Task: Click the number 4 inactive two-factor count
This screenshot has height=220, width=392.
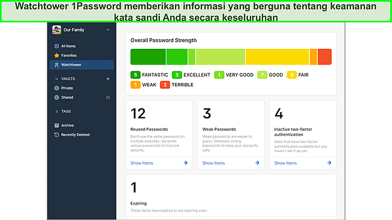Action: tap(279, 113)
